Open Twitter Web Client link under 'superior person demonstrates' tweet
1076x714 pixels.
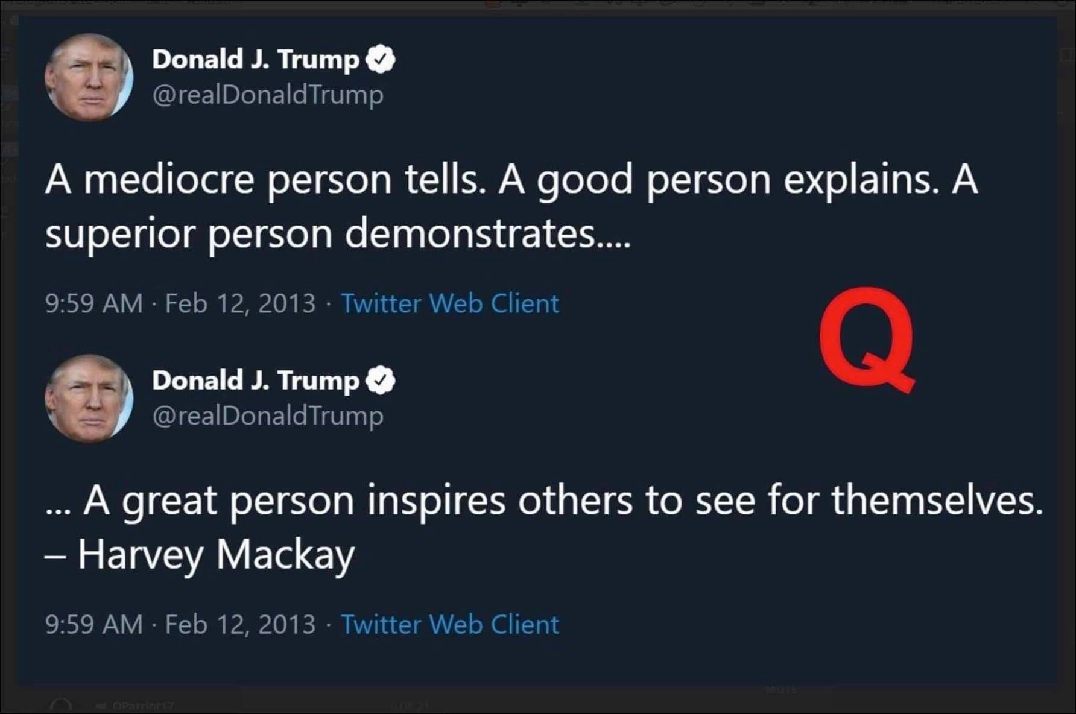[x=450, y=303]
